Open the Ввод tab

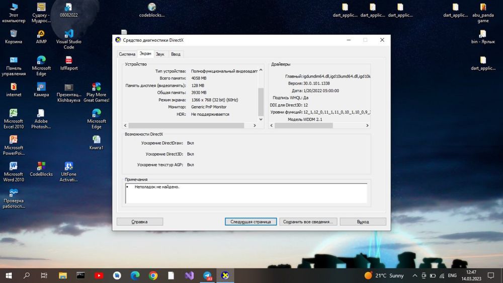pos(176,54)
